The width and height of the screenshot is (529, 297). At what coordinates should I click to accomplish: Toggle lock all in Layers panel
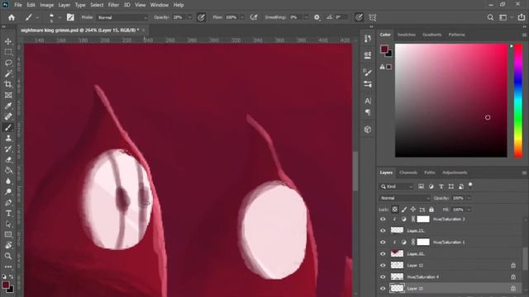tap(431, 210)
